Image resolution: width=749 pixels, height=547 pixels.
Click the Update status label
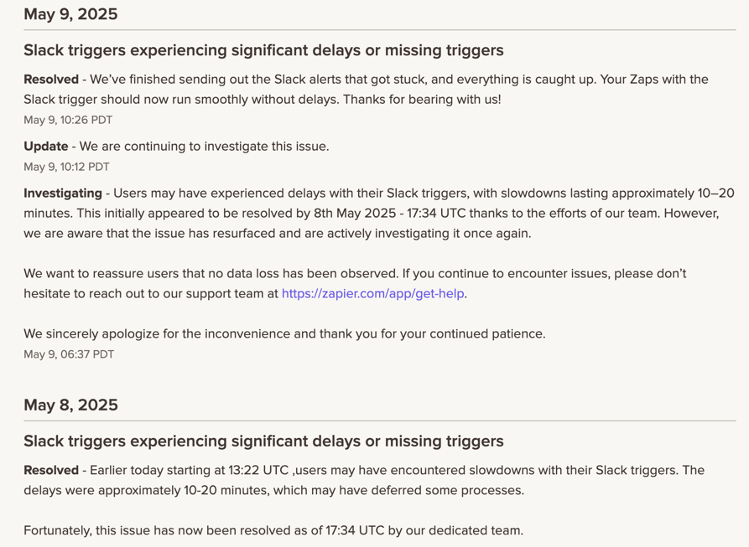[46, 147]
